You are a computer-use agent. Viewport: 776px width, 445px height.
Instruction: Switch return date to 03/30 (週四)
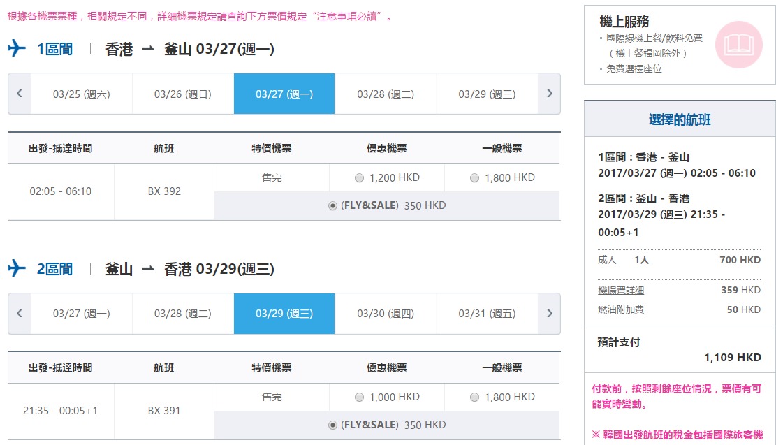pos(386,314)
